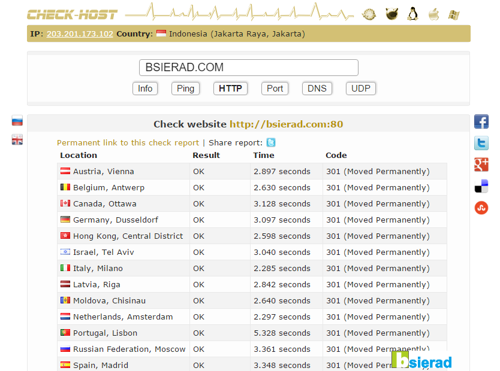The height and width of the screenshot is (371, 500).
Task: Select the Linux penguin icon
Action: click(412, 14)
